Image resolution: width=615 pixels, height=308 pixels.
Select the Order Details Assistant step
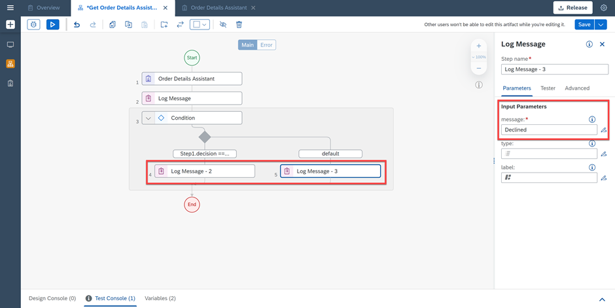[x=192, y=78]
